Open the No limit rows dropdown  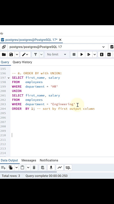point(57,54)
